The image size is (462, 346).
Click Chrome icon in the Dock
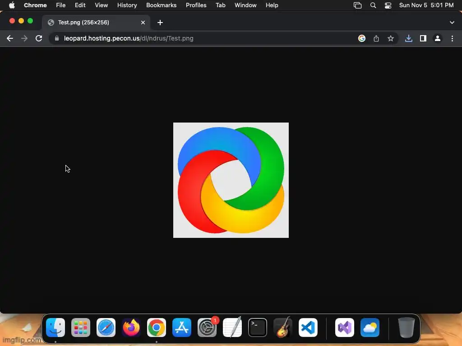coord(157,328)
